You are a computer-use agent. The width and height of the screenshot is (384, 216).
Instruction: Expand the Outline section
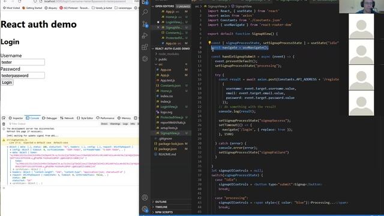161,202
